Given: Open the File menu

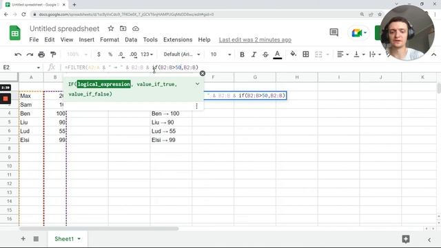Looking at the screenshot, I should (34, 40).
